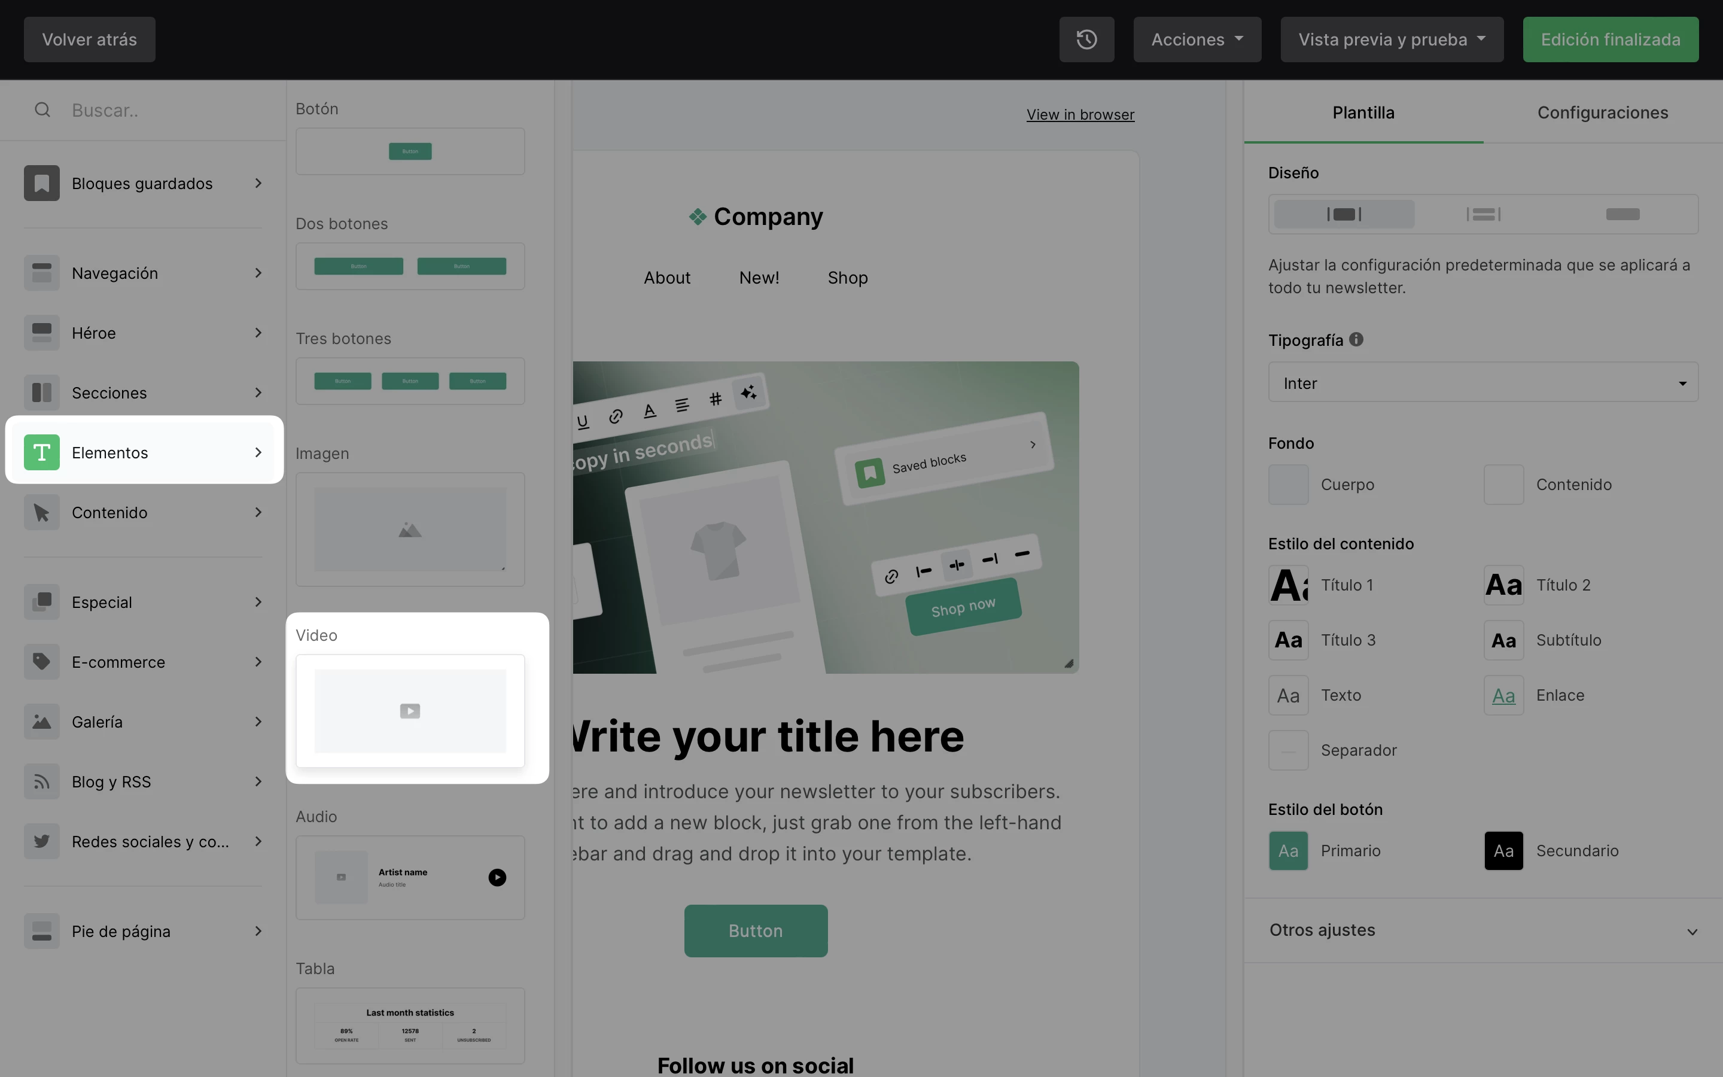1723x1077 pixels.
Task: Open the Héroe blocks category
Action: (x=143, y=333)
